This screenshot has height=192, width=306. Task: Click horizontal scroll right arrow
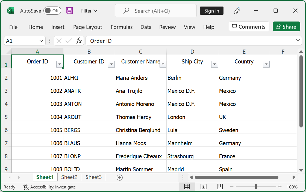pos(294,177)
